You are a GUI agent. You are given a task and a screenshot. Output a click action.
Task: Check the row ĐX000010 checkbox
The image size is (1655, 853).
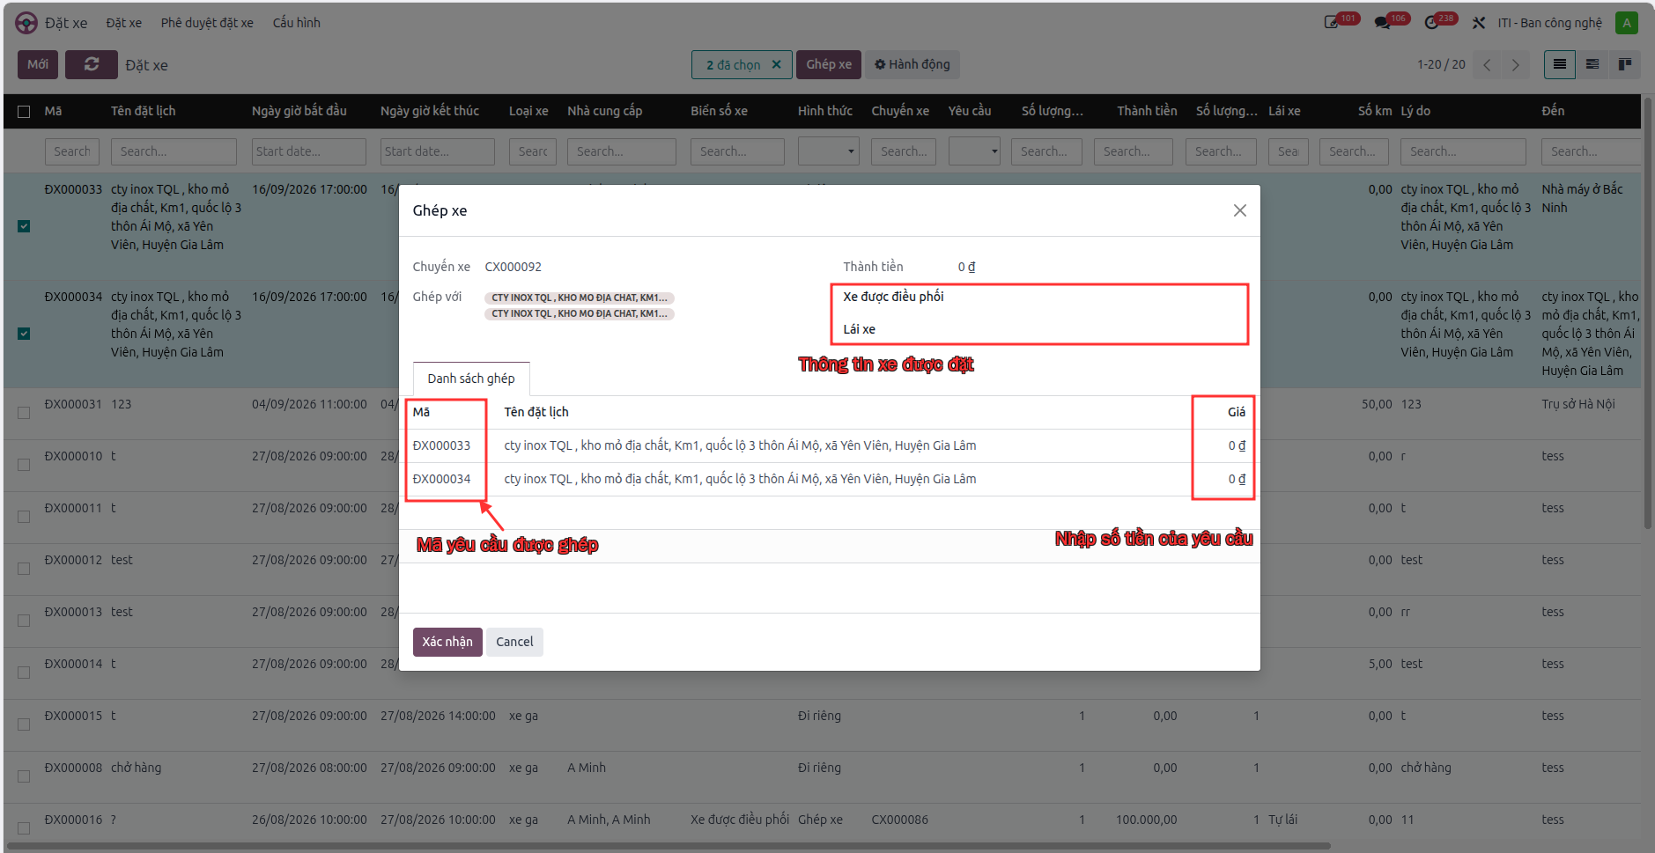(24, 465)
